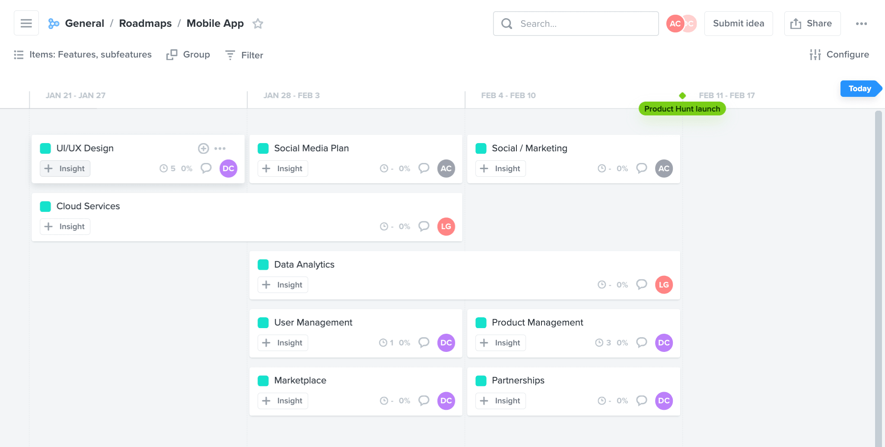Click UI/UX Design 0% progress value

pos(187,169)
